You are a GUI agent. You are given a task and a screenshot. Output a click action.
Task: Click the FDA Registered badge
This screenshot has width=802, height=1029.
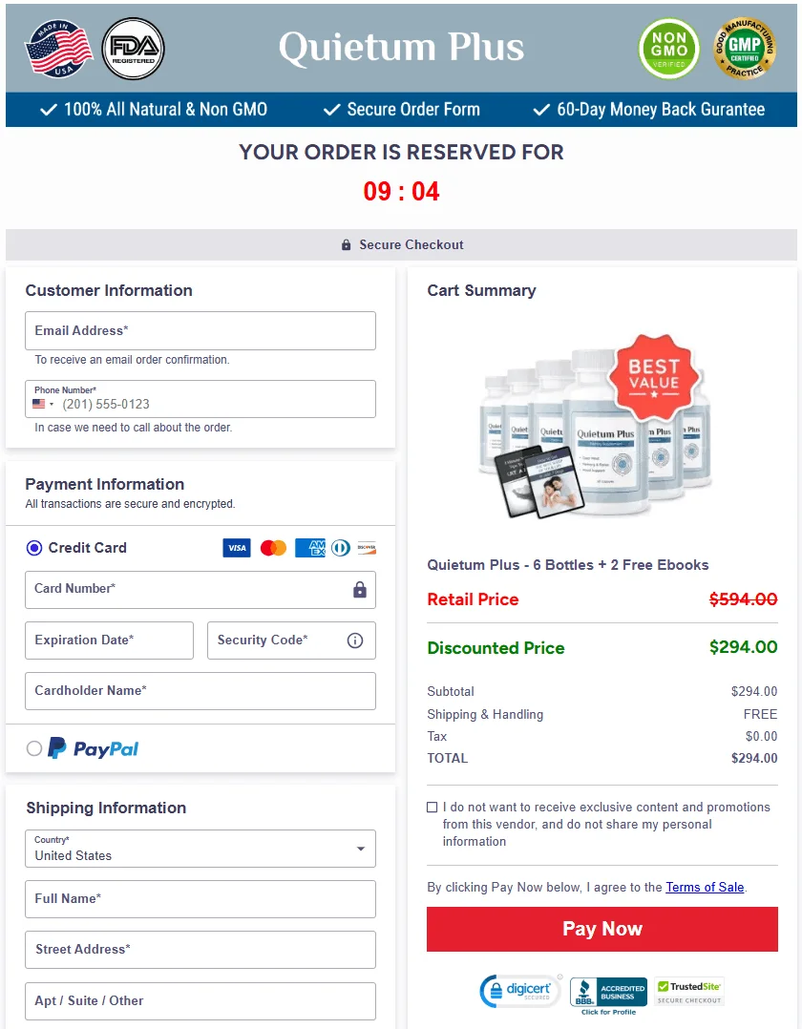click(133, 46)
